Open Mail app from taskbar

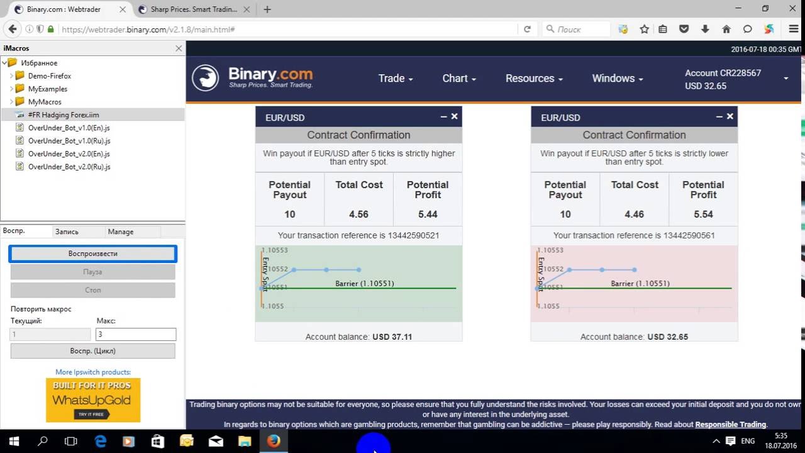(216, 441)
